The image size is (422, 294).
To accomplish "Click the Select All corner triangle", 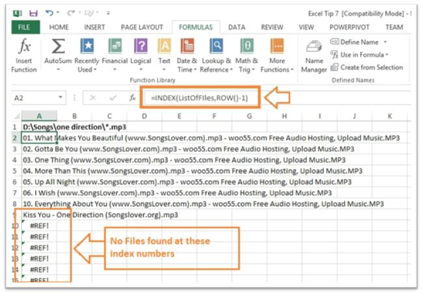I will [x=17, y=116].
